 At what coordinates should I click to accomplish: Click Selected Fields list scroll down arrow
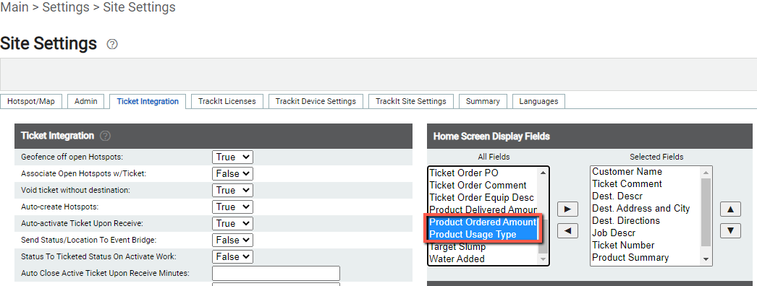coord(706,259)
